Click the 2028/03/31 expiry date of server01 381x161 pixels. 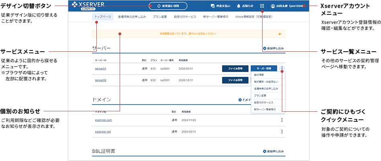pyautogui.click(x=185, y=68)
